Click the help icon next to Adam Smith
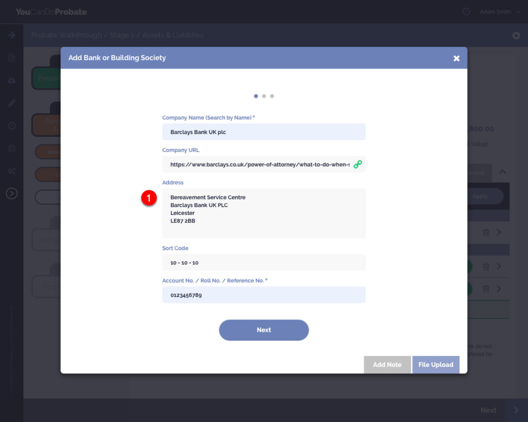528x422 pixels. (466, 12)
